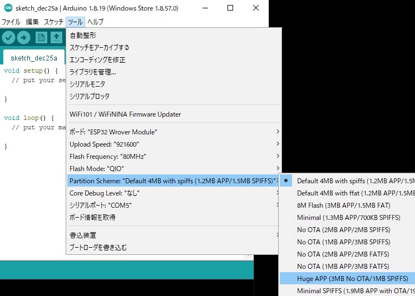Screen dimensions: 415x296
Task: Select No OTA (1MB APP/3MB SPIFFS)
Action: coord(347,242)
